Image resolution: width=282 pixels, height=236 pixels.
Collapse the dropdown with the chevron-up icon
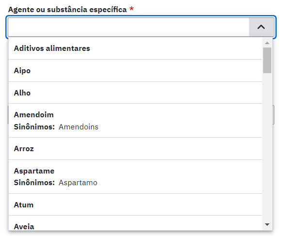(261, 27)
